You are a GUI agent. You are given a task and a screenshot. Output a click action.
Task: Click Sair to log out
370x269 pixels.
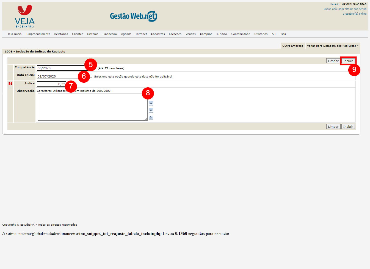pos(283,34)
